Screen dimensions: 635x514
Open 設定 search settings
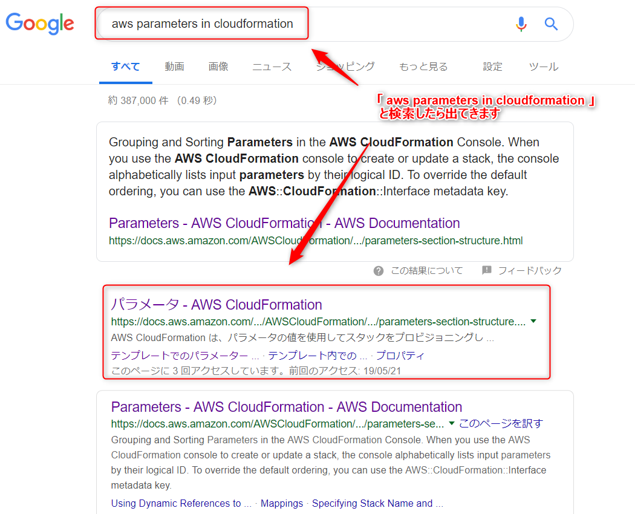pyautogui.click(x=492, y=67)
